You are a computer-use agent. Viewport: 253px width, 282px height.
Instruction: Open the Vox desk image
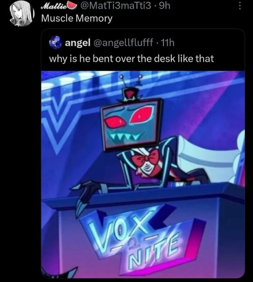click(143, 174)
